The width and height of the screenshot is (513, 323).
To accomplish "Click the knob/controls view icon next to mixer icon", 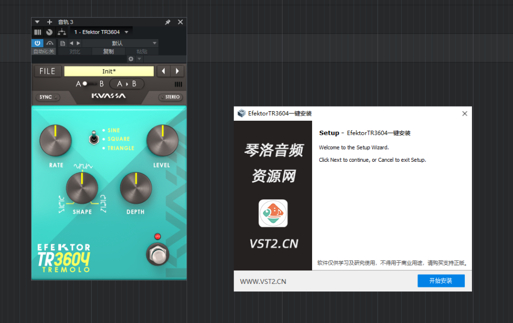I will click(x=49, y=32).
